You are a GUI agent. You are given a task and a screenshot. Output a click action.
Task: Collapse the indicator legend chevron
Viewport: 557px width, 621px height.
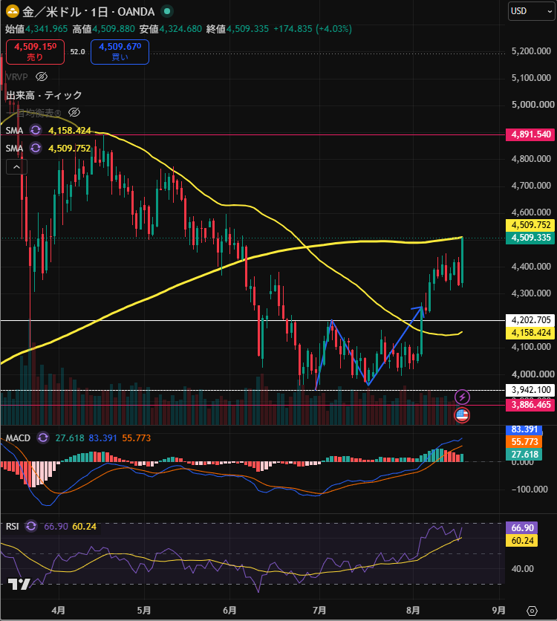coord(16,166)
